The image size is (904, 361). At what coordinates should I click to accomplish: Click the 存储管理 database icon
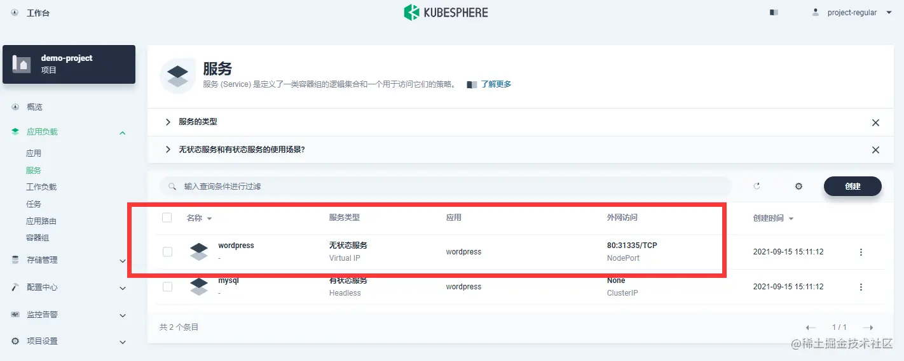point(15,259)
